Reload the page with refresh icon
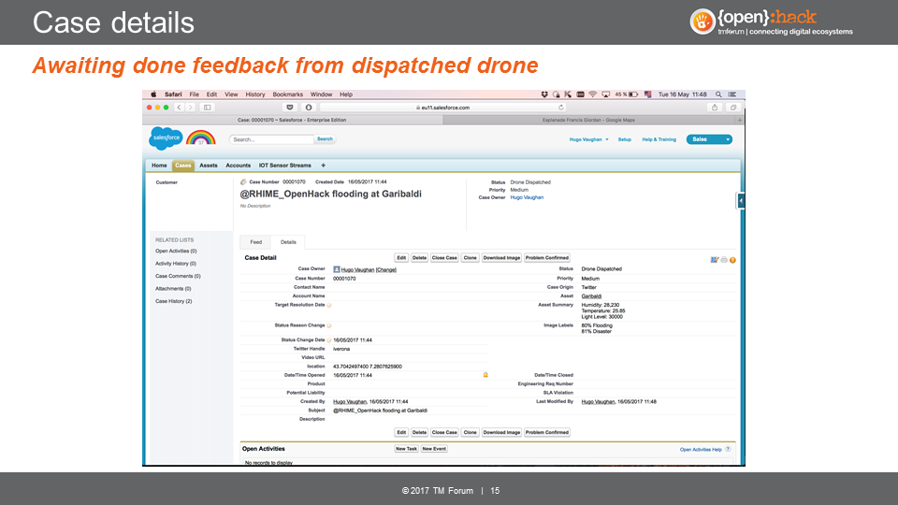The height and width of the screenshot is (505, 898). (561, 107)
